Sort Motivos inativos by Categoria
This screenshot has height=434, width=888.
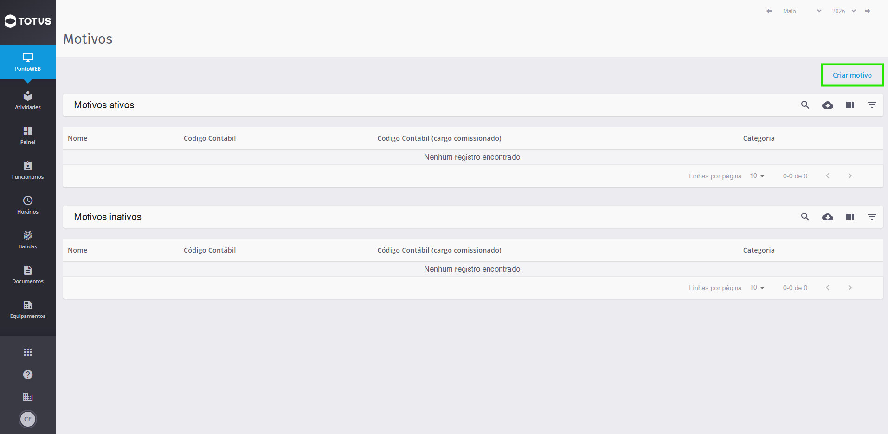tap(759, 250)
